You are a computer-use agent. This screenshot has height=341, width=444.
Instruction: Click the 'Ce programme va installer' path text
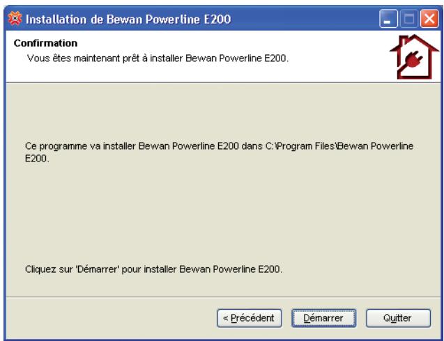[x=219, y=152]
